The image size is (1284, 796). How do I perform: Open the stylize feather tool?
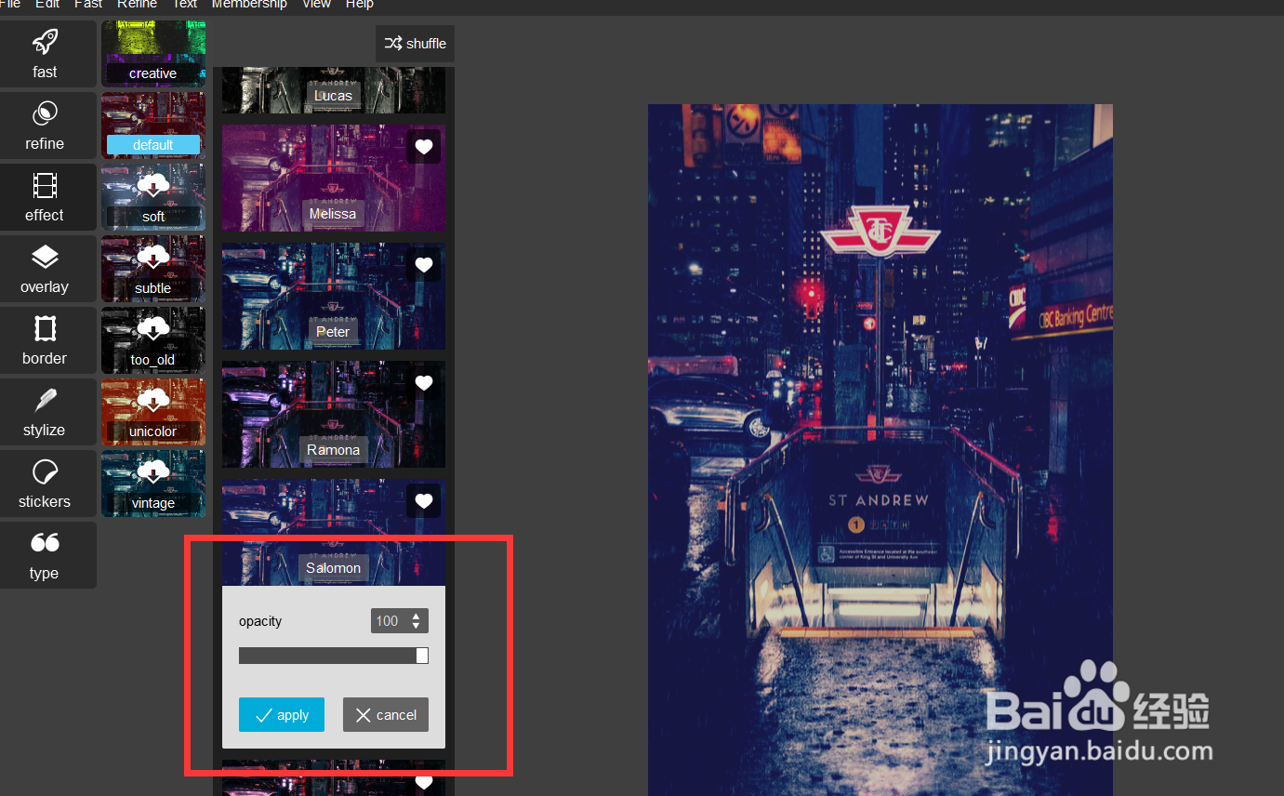coord(45,412)
